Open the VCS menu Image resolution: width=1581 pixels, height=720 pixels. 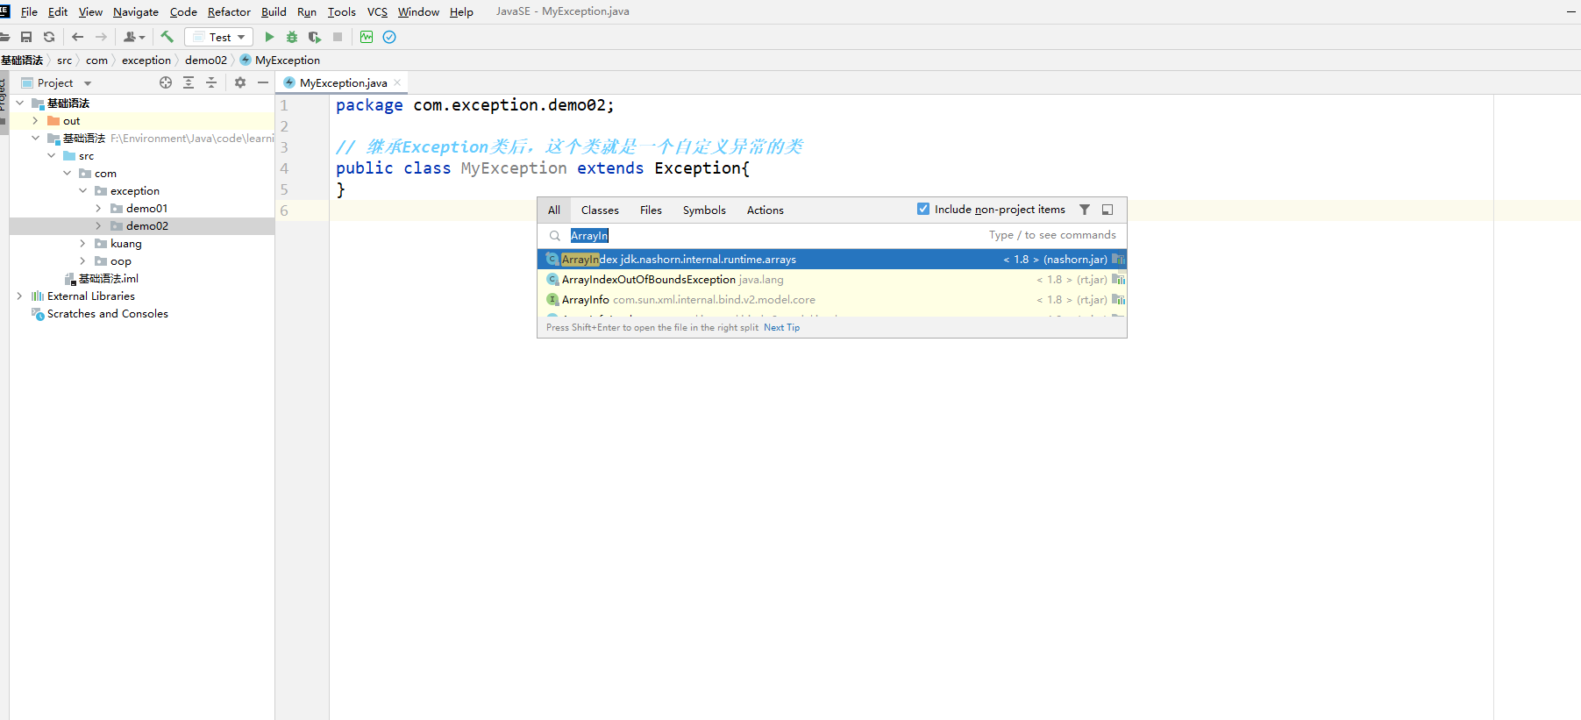[x=377, y=11]
